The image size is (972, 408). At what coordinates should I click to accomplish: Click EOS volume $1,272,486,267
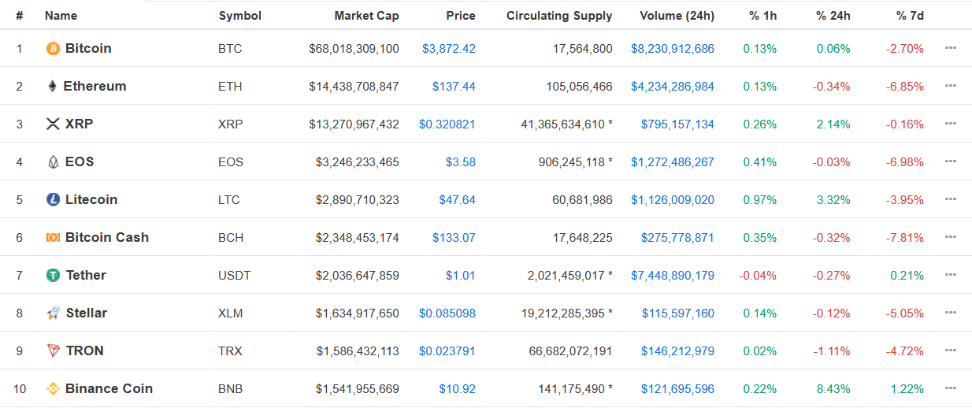pyautogui.click(x=673, y=162)
